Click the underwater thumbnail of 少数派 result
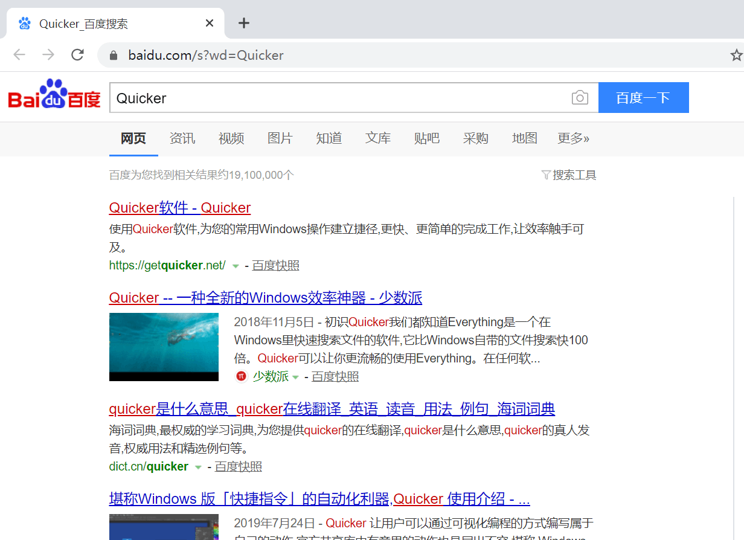This screenshot has width=744, height=540. click(164, 347)
